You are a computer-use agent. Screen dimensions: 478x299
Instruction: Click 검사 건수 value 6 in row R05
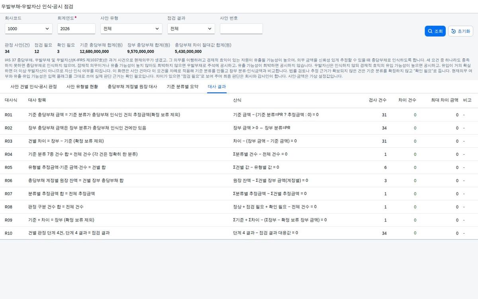385,167
